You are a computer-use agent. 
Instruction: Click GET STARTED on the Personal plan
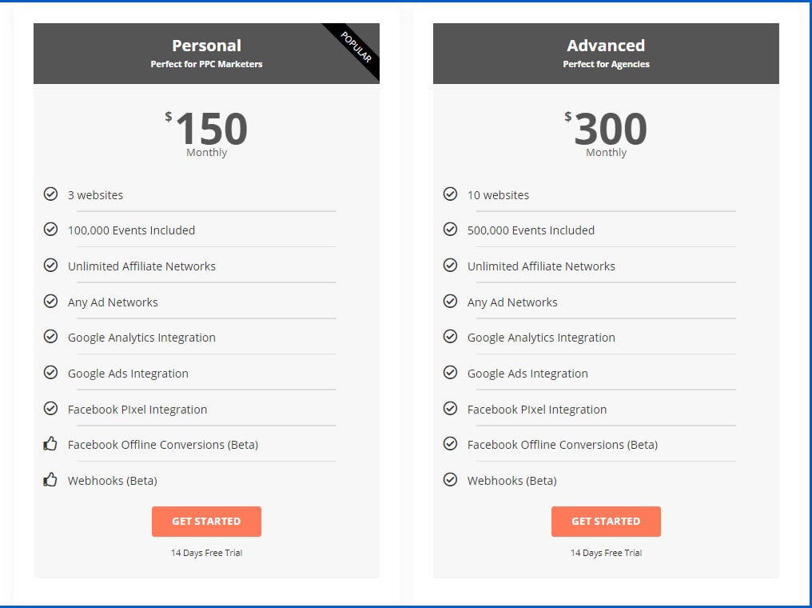coord(206,521)
